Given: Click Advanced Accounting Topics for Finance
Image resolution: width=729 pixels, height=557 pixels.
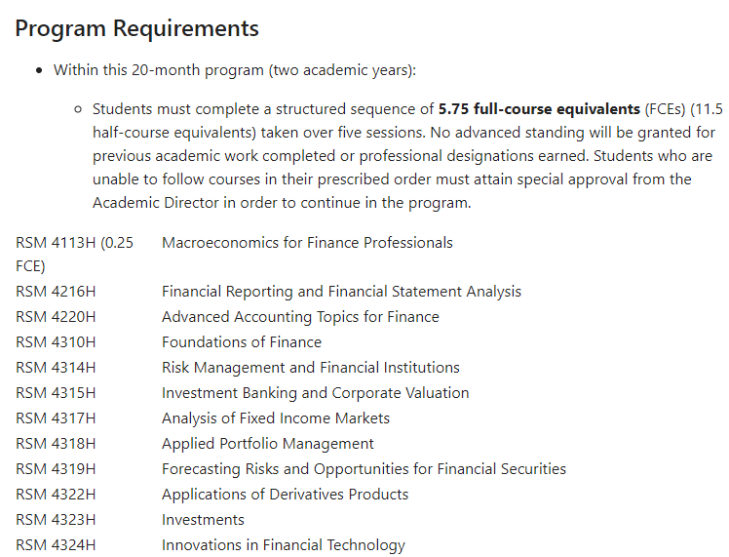Looking at the screenshot, I should [300, 317].
